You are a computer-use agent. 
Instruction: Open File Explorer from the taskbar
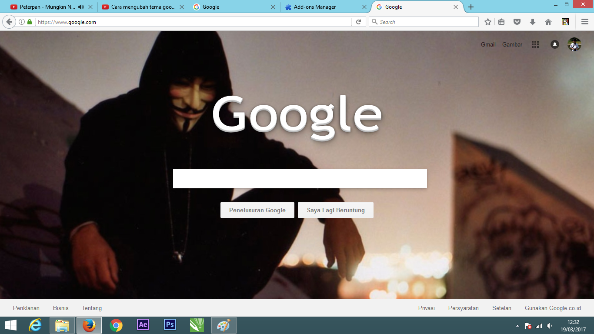coord(62,325)
